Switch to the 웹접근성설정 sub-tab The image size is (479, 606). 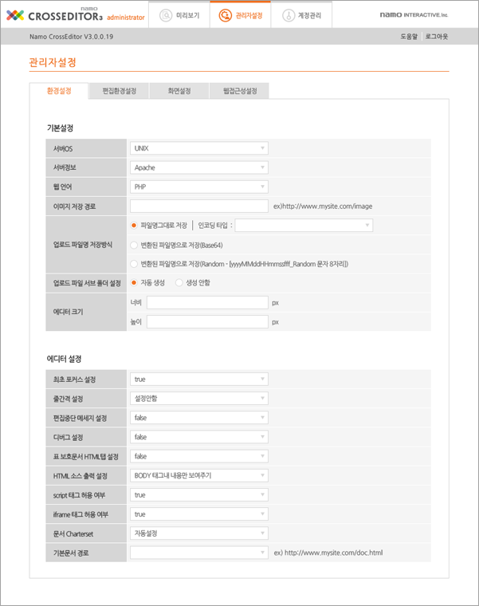coord(239,91)
